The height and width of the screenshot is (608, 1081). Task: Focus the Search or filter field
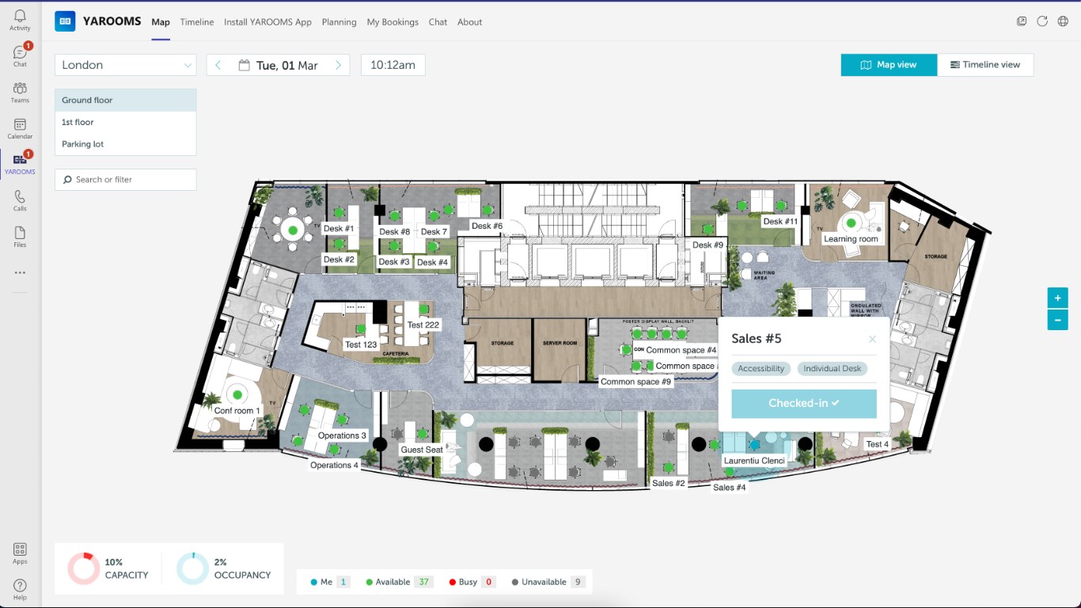(126, 180)
